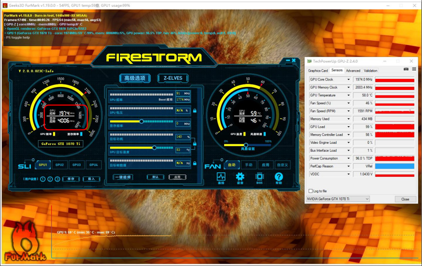Minimize the FireStorm panel with its dash icon
The image size is (422, 266).
[x=288, y=60]
